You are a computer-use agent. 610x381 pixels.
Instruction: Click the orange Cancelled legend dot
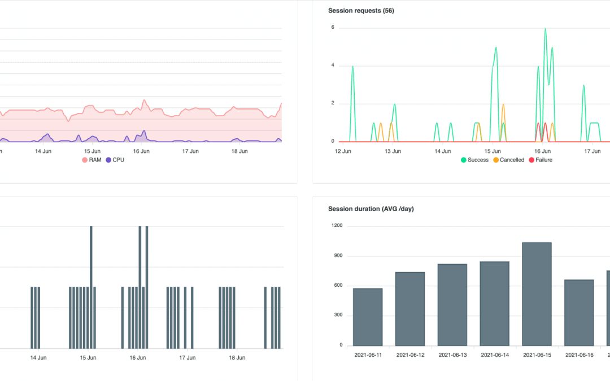coord(496,160)
